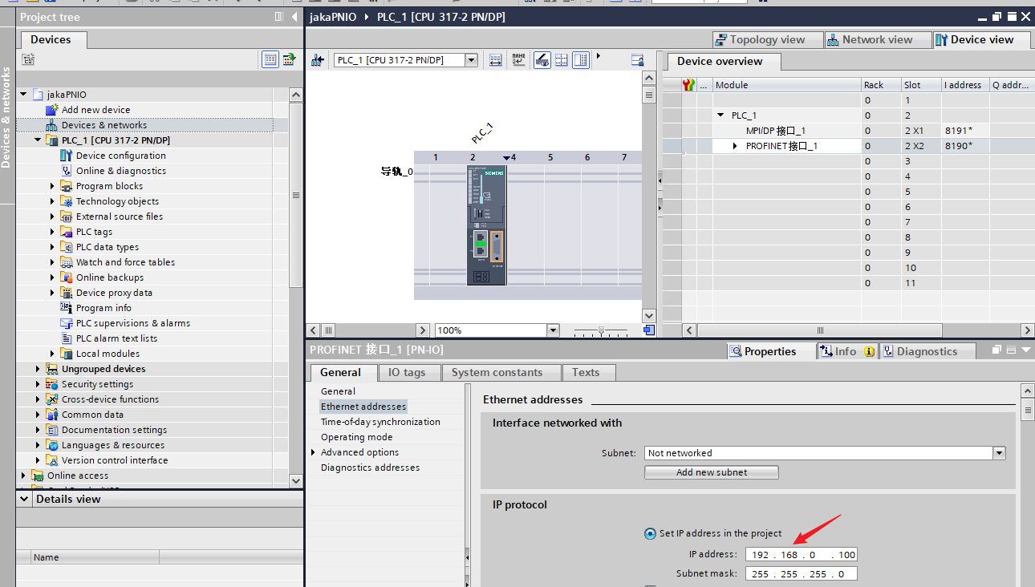Toggle the show page break grid icon
Screen dimensions: 1035x587
pyautogui.click(x=562, y=60)
